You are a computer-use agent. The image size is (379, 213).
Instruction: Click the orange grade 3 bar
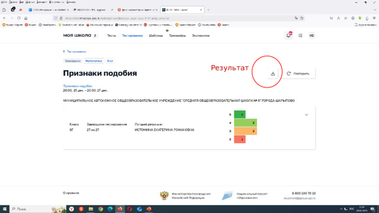tap(245, 131)
